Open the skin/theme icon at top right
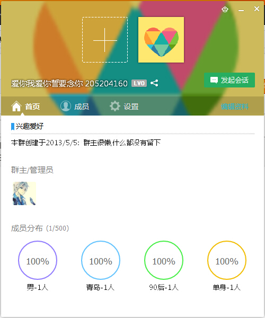 pos(225,10)
